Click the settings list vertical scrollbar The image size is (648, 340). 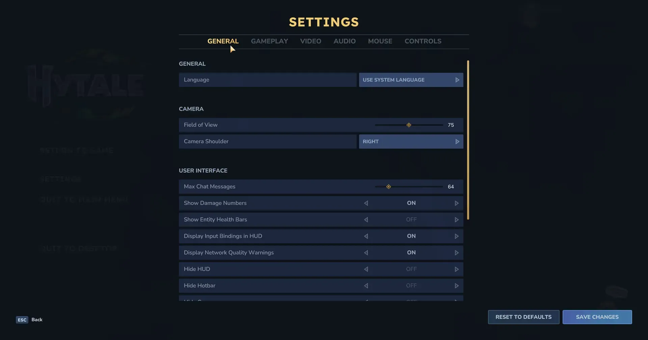(x=468, y=140)
